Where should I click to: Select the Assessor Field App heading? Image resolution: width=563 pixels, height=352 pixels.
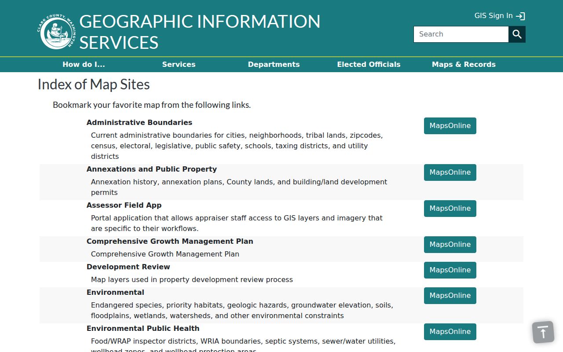124,205
